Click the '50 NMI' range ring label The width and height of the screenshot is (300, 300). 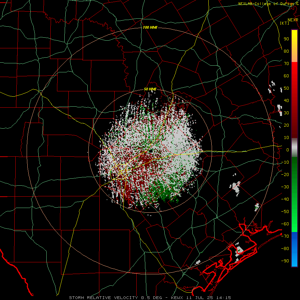pos(150,89)
